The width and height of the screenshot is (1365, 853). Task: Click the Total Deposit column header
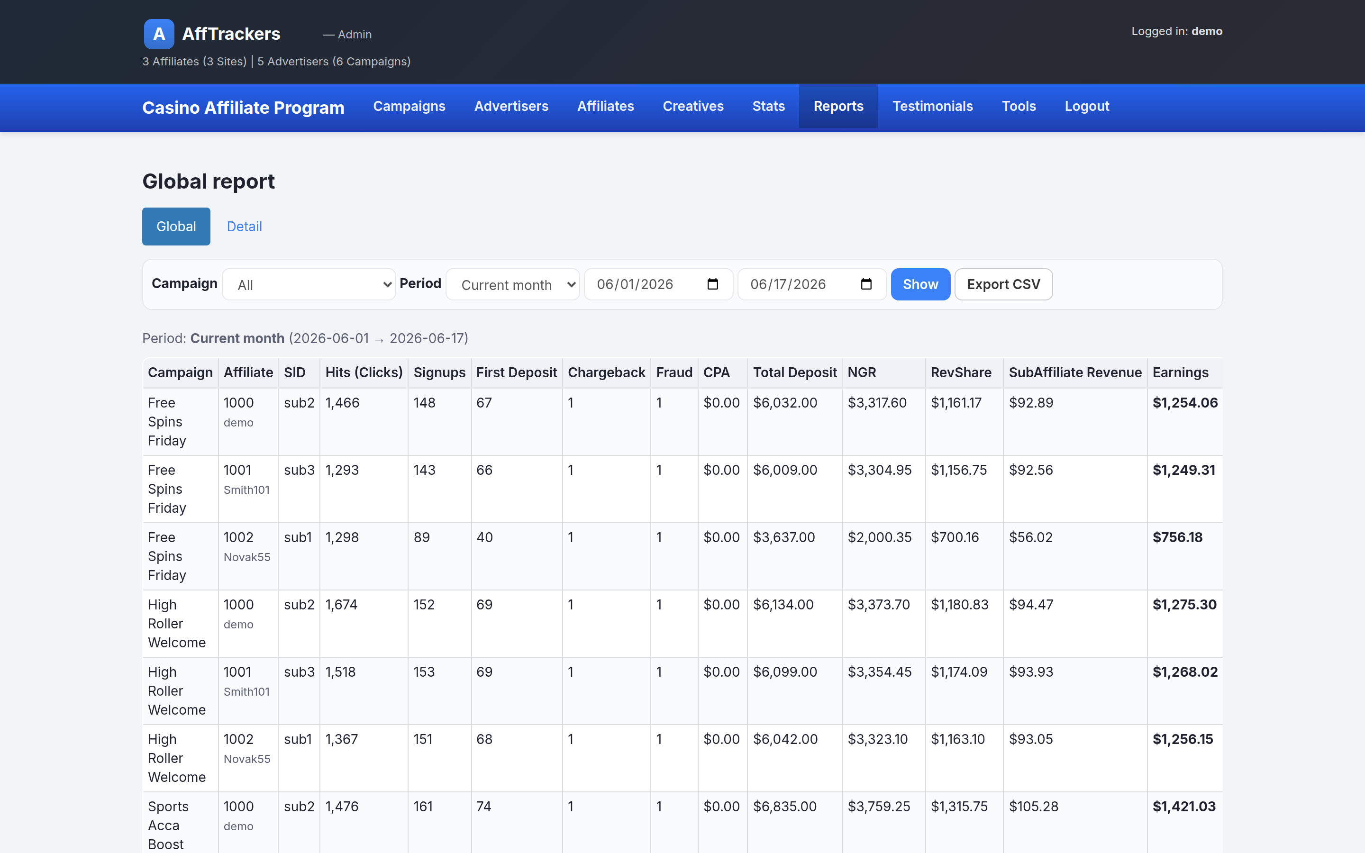[795, 372]
